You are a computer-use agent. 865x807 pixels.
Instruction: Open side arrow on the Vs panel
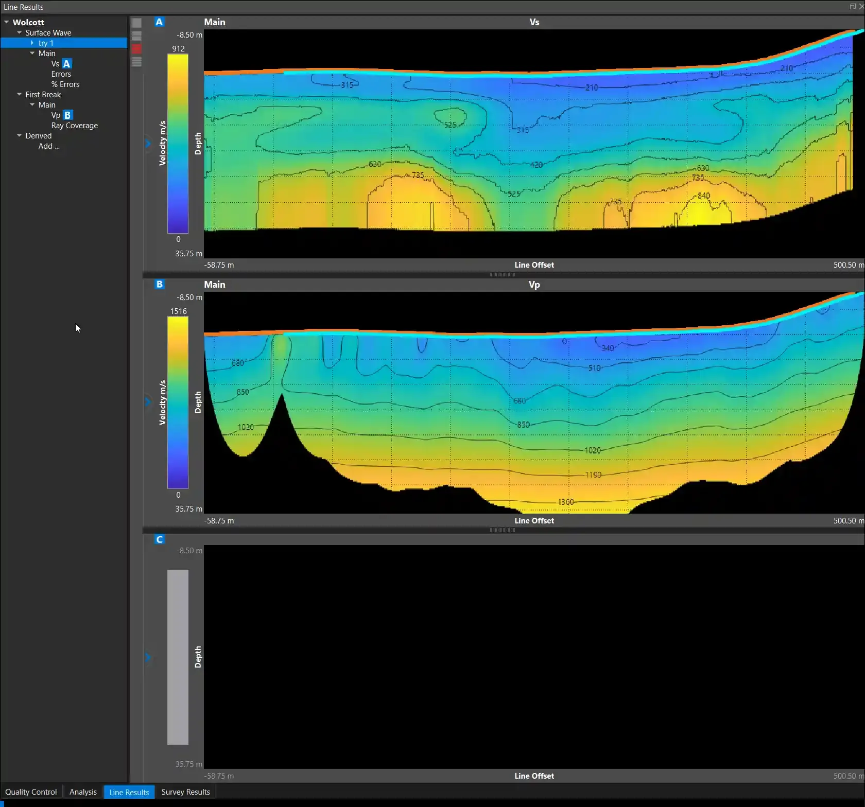click(148, 144)
